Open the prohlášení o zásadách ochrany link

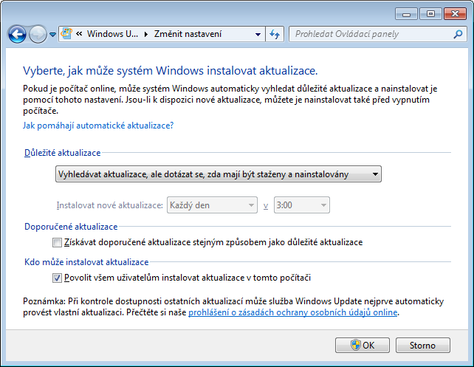point(292,312)
